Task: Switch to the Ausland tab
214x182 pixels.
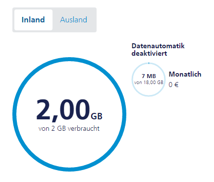Action: point(74,20)
